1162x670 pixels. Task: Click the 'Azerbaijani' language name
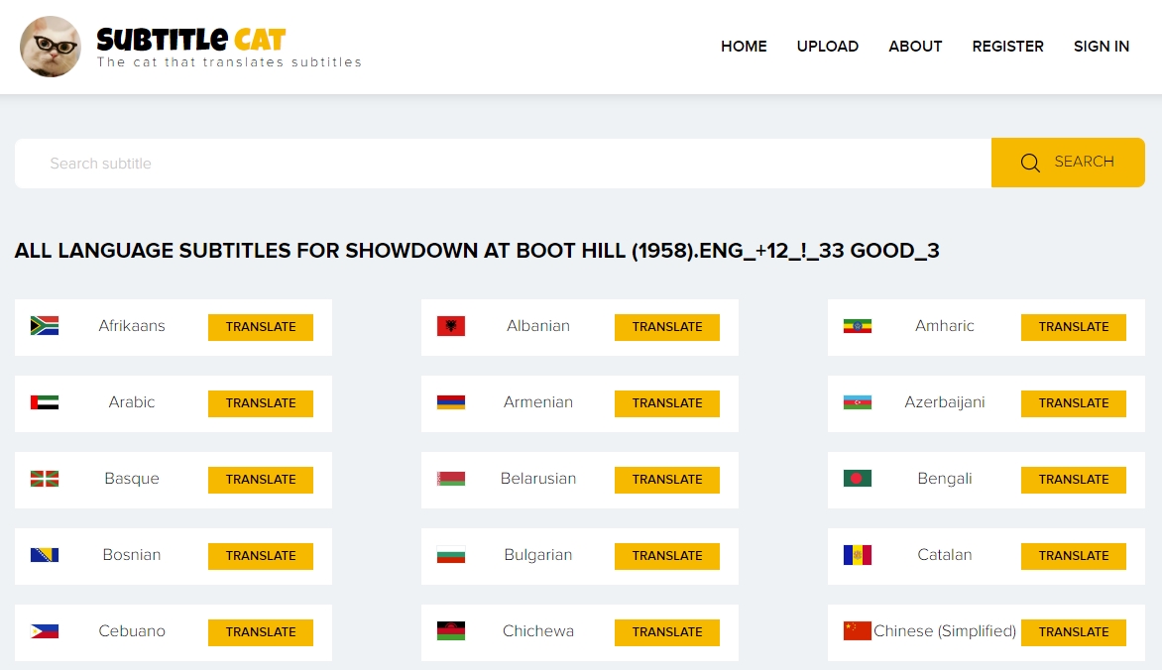point(944,402)
